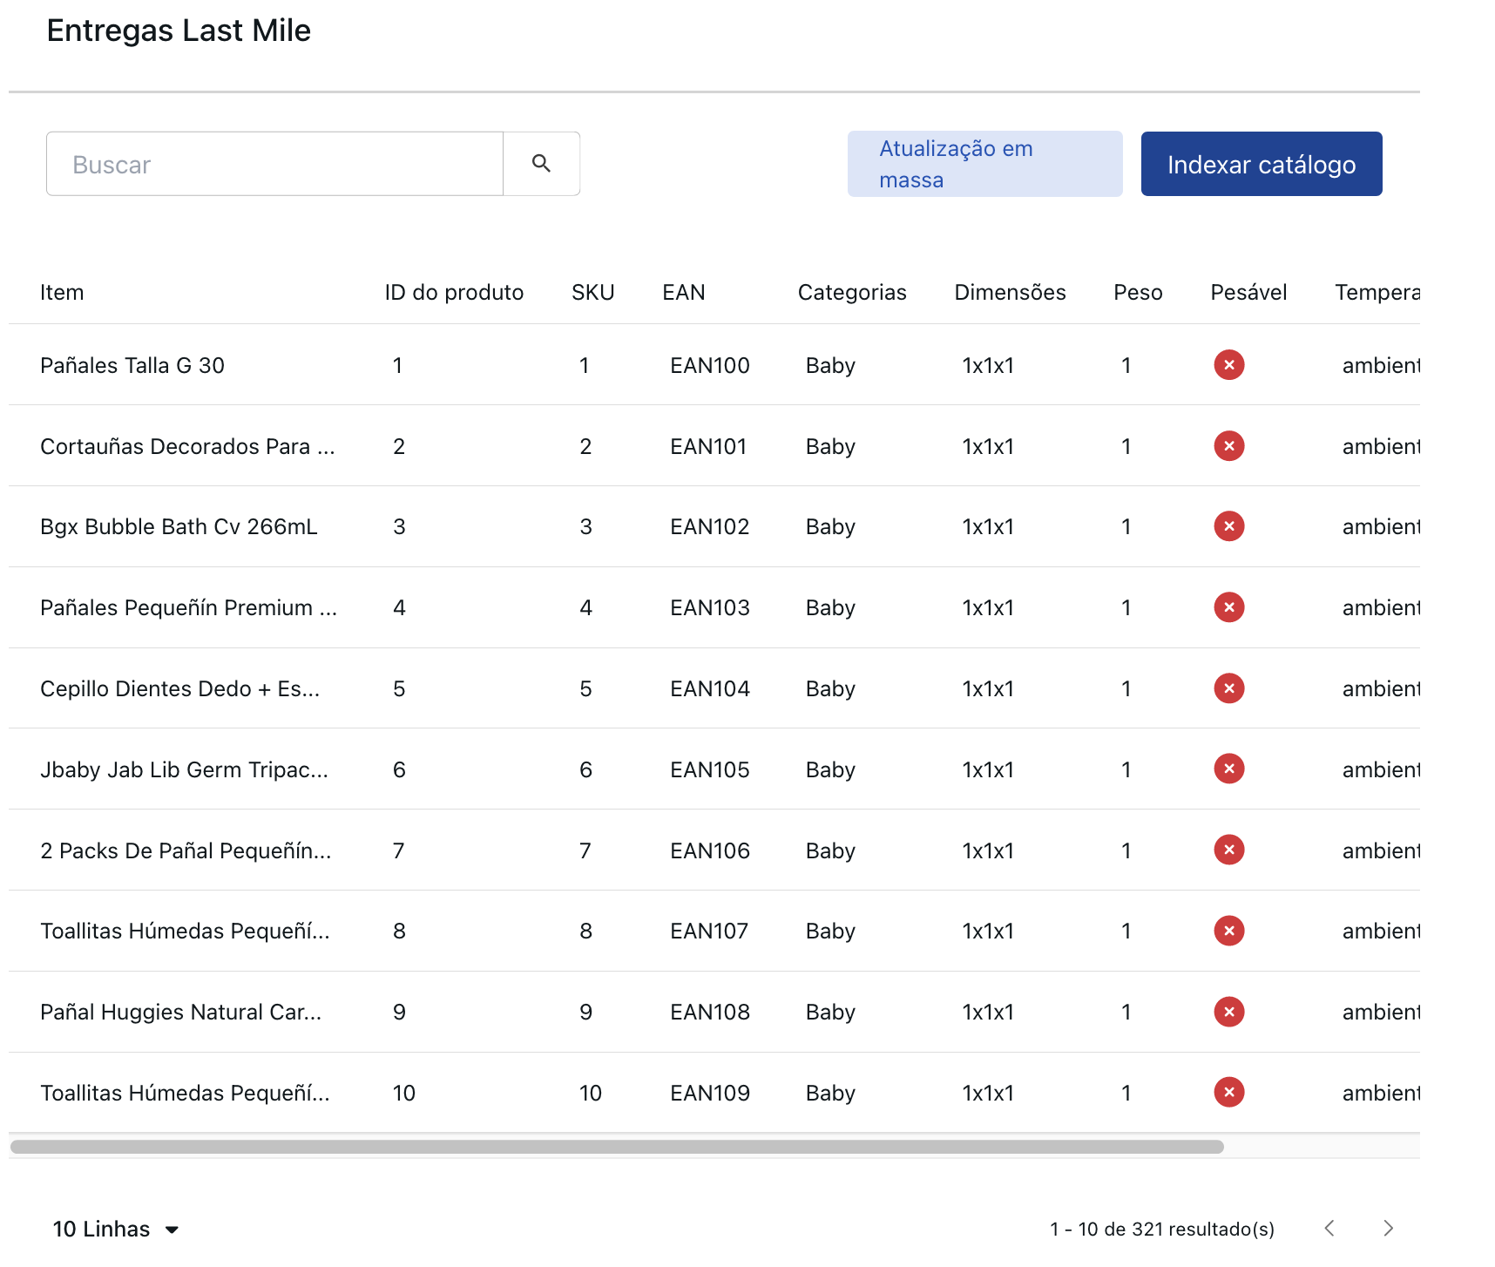Toggle Pesável status for EAN109 row
The image size is (1495, 1267).
1228,1093
